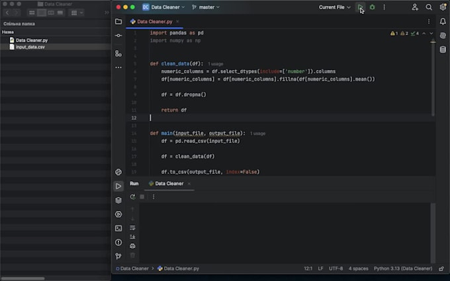Click Finder horizontal scrollbar thumb
Image resolution: width=450 pixels, height=281 pixels.
[22, 278]
